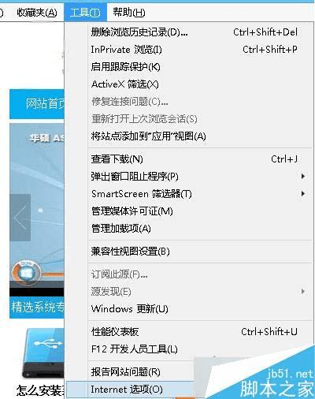The image size is (315, 399).
Task: Click the 网站首页 navigation link
Action: pyautogui.click(x=45, y=104)
